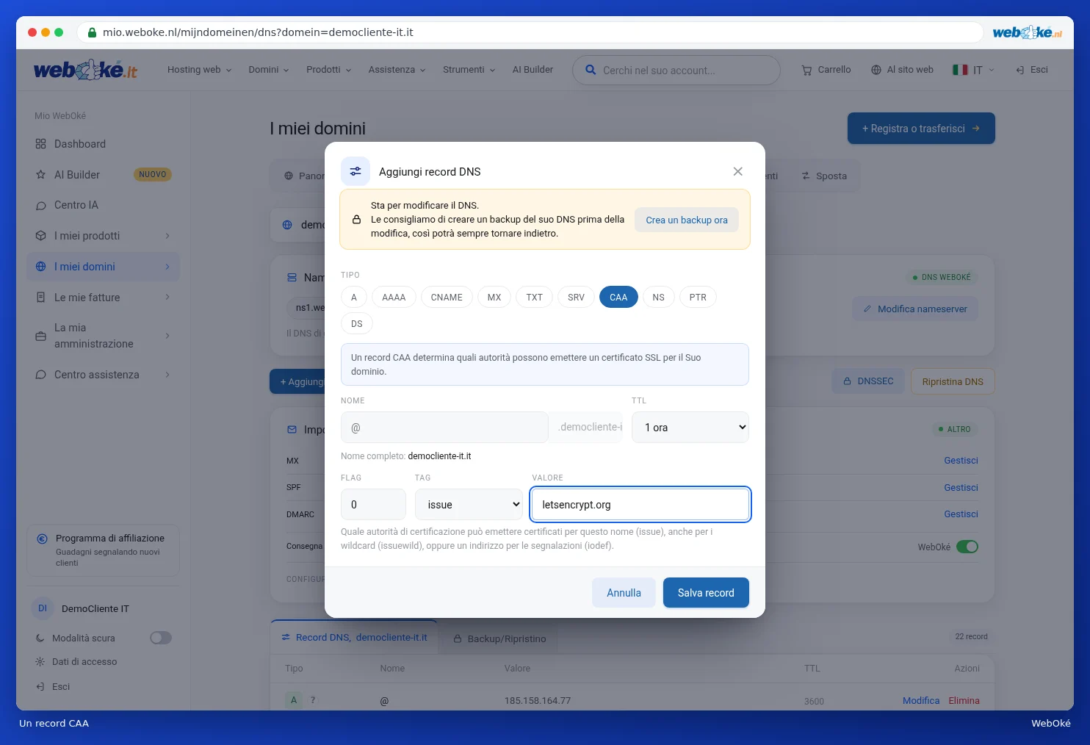Click the WebOké.it logo
Viewport: 1090px width, 745px height.
pyautogui.click(x=85, y=70)
